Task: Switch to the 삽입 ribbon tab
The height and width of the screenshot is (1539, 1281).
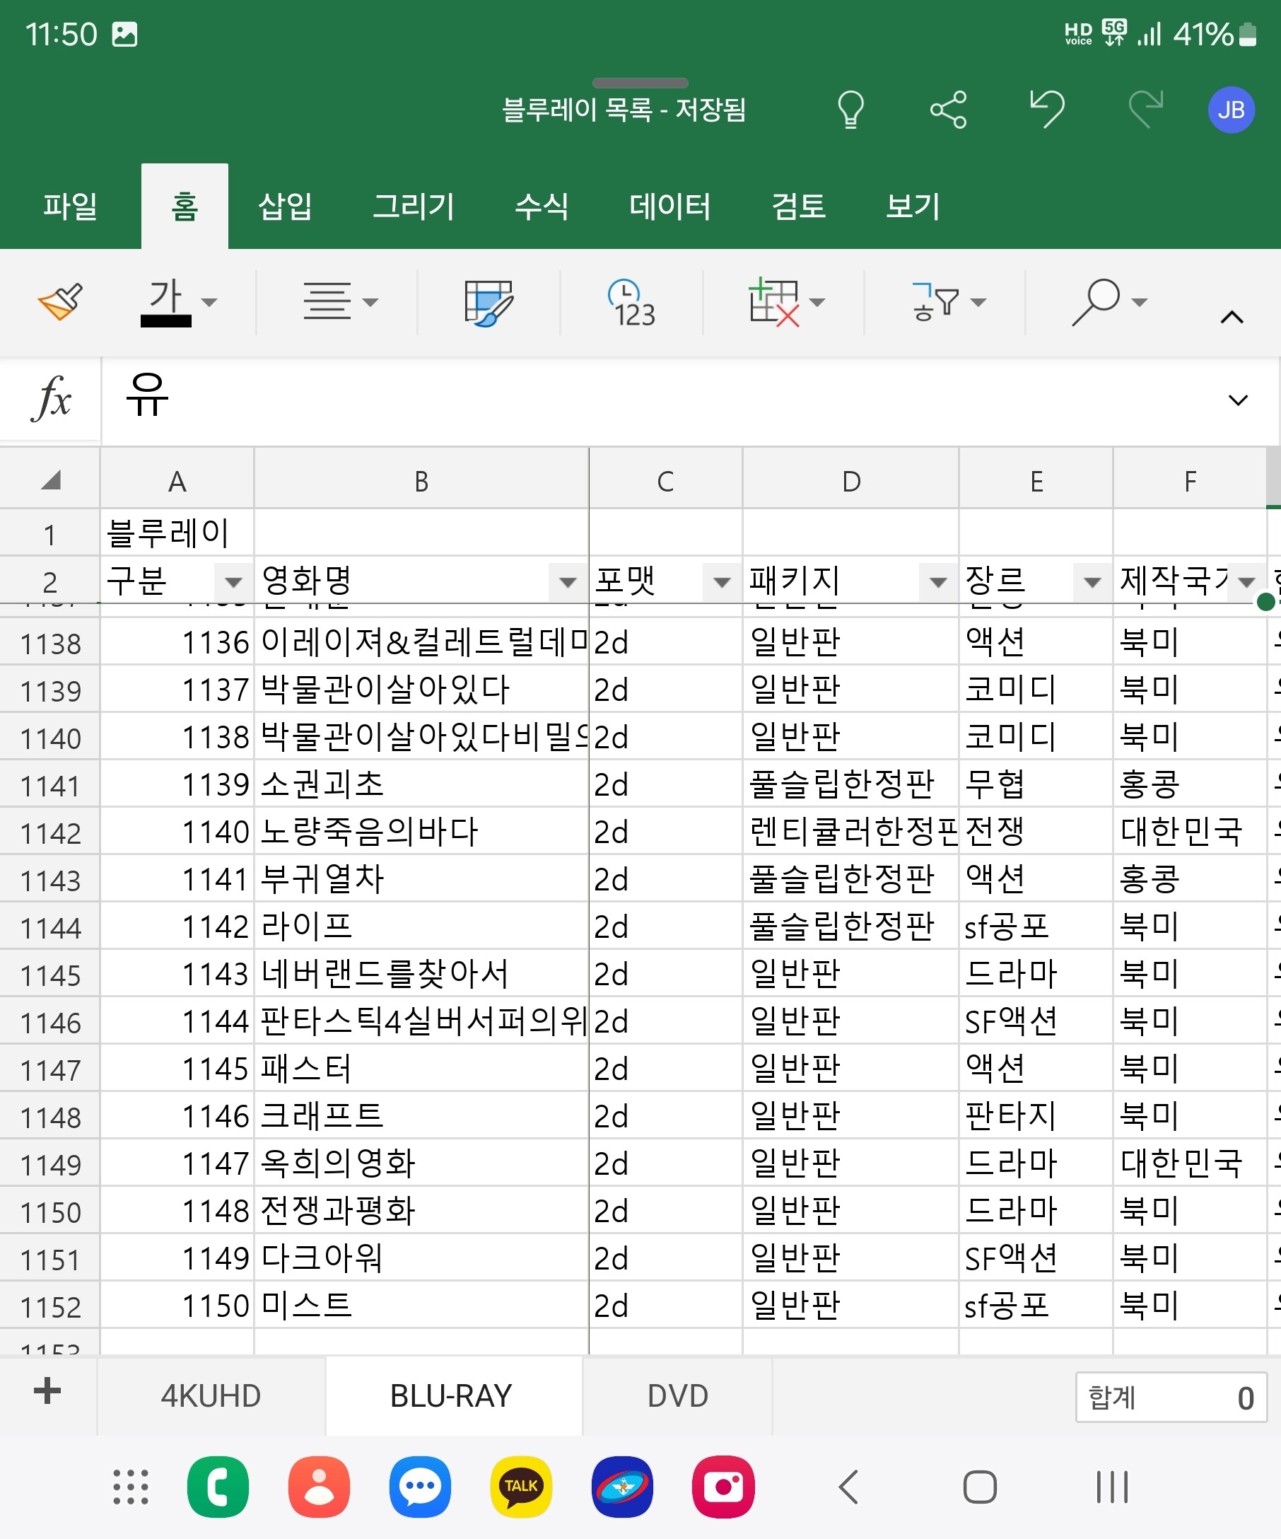Action: click(x=285, y=206)
